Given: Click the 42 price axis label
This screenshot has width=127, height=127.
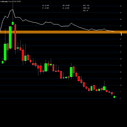Looking at the screenshot, I should [x=121, y=46].
